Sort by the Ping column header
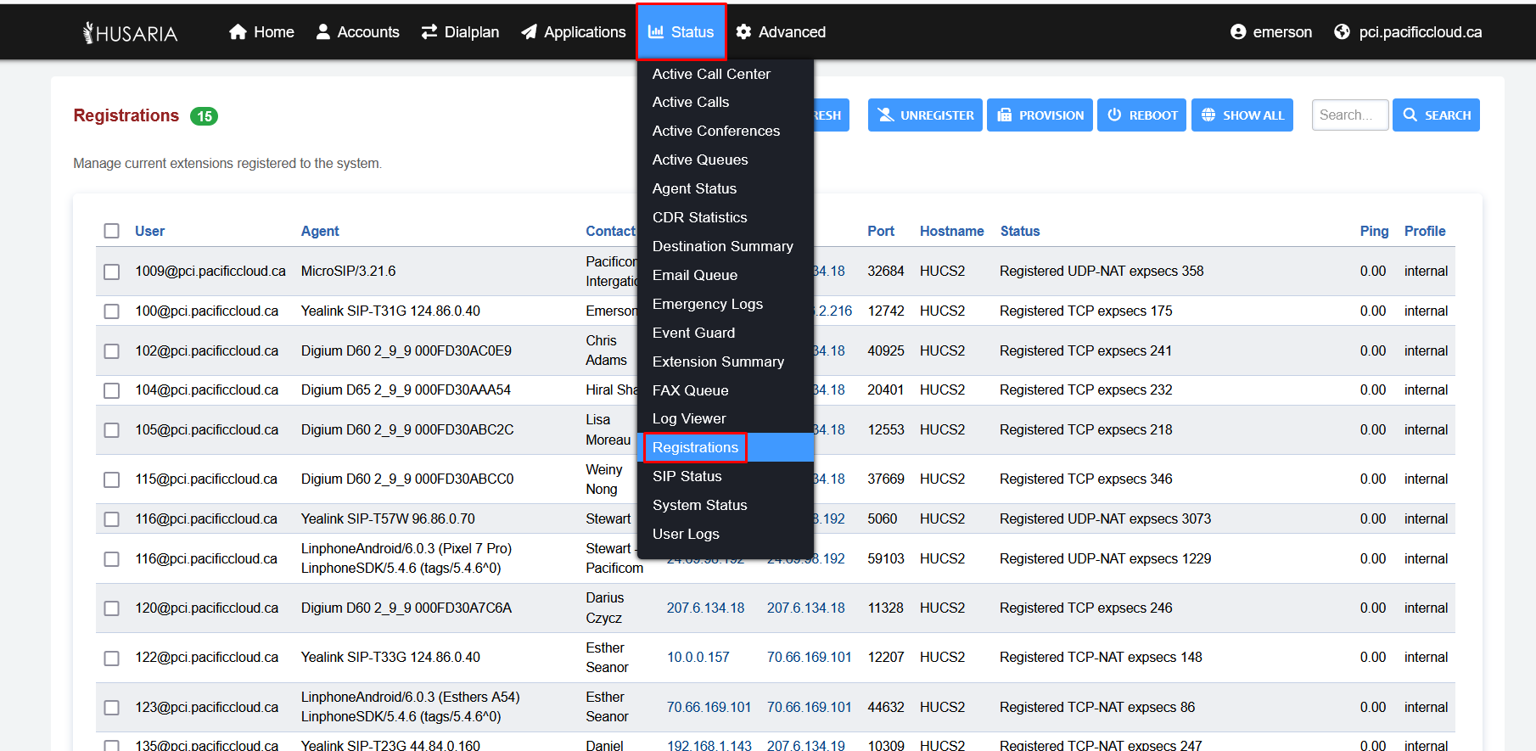1536x751 pixels. tap(1375, 231)
